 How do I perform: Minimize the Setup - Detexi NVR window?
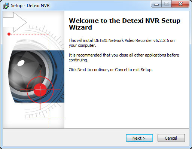[156, 4]
